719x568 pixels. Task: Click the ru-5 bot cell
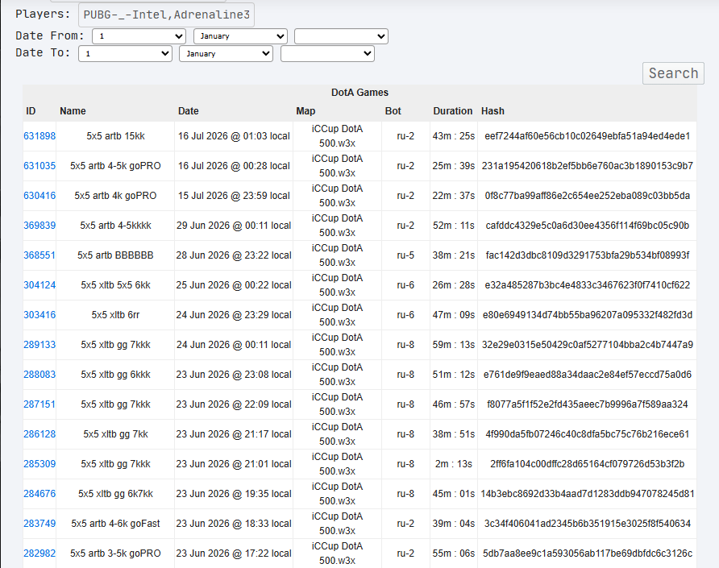(405, 255)
